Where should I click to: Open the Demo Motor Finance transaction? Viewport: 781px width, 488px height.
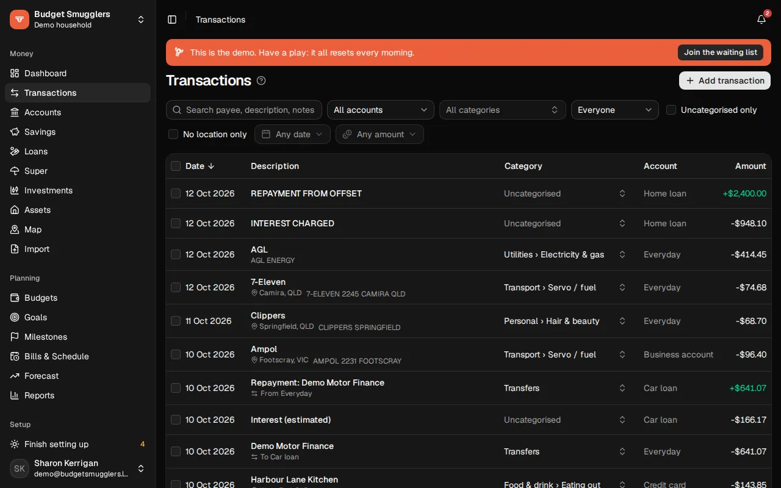292,446
